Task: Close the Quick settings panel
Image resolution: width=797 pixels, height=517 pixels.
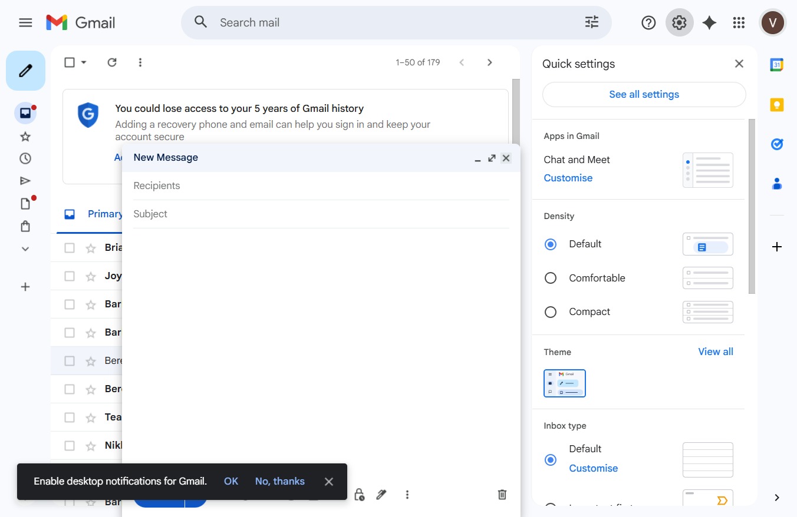Action: coord(739,64)
